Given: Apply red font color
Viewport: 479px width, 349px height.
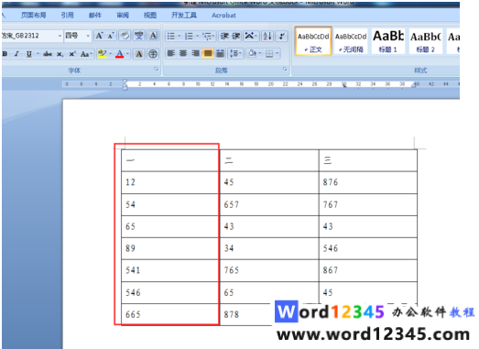Looking at the screenshot, I should [120, 54].
